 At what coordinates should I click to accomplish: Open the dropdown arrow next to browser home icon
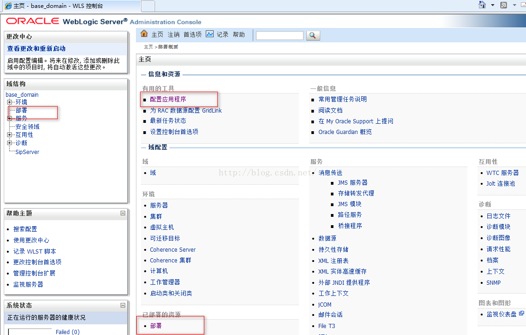492,5
